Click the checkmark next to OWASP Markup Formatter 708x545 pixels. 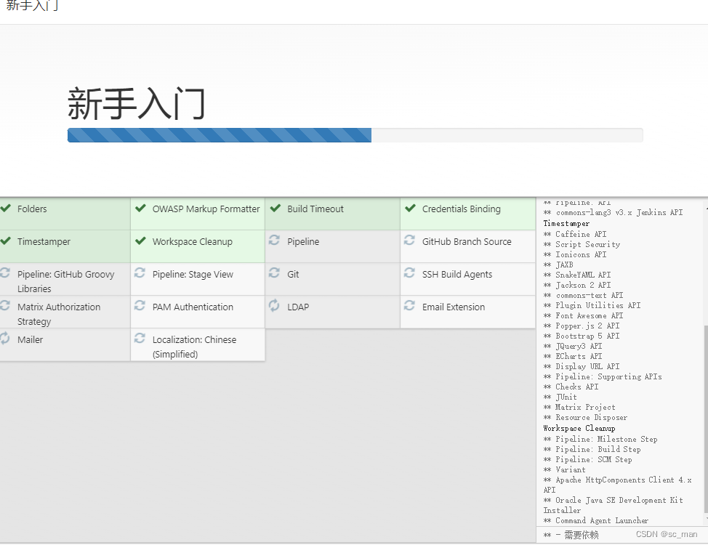pos(140,208)
